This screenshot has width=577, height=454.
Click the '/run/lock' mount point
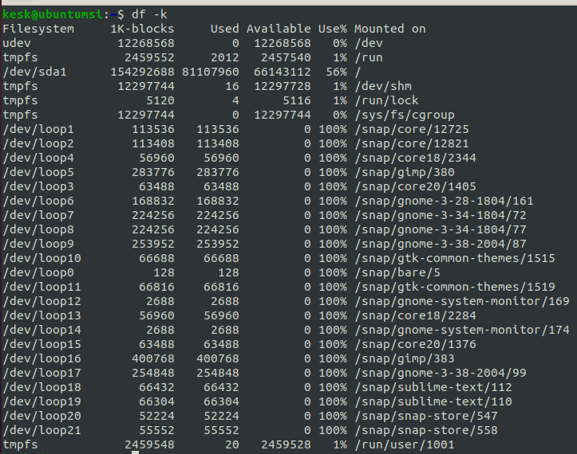pos(387,100)
